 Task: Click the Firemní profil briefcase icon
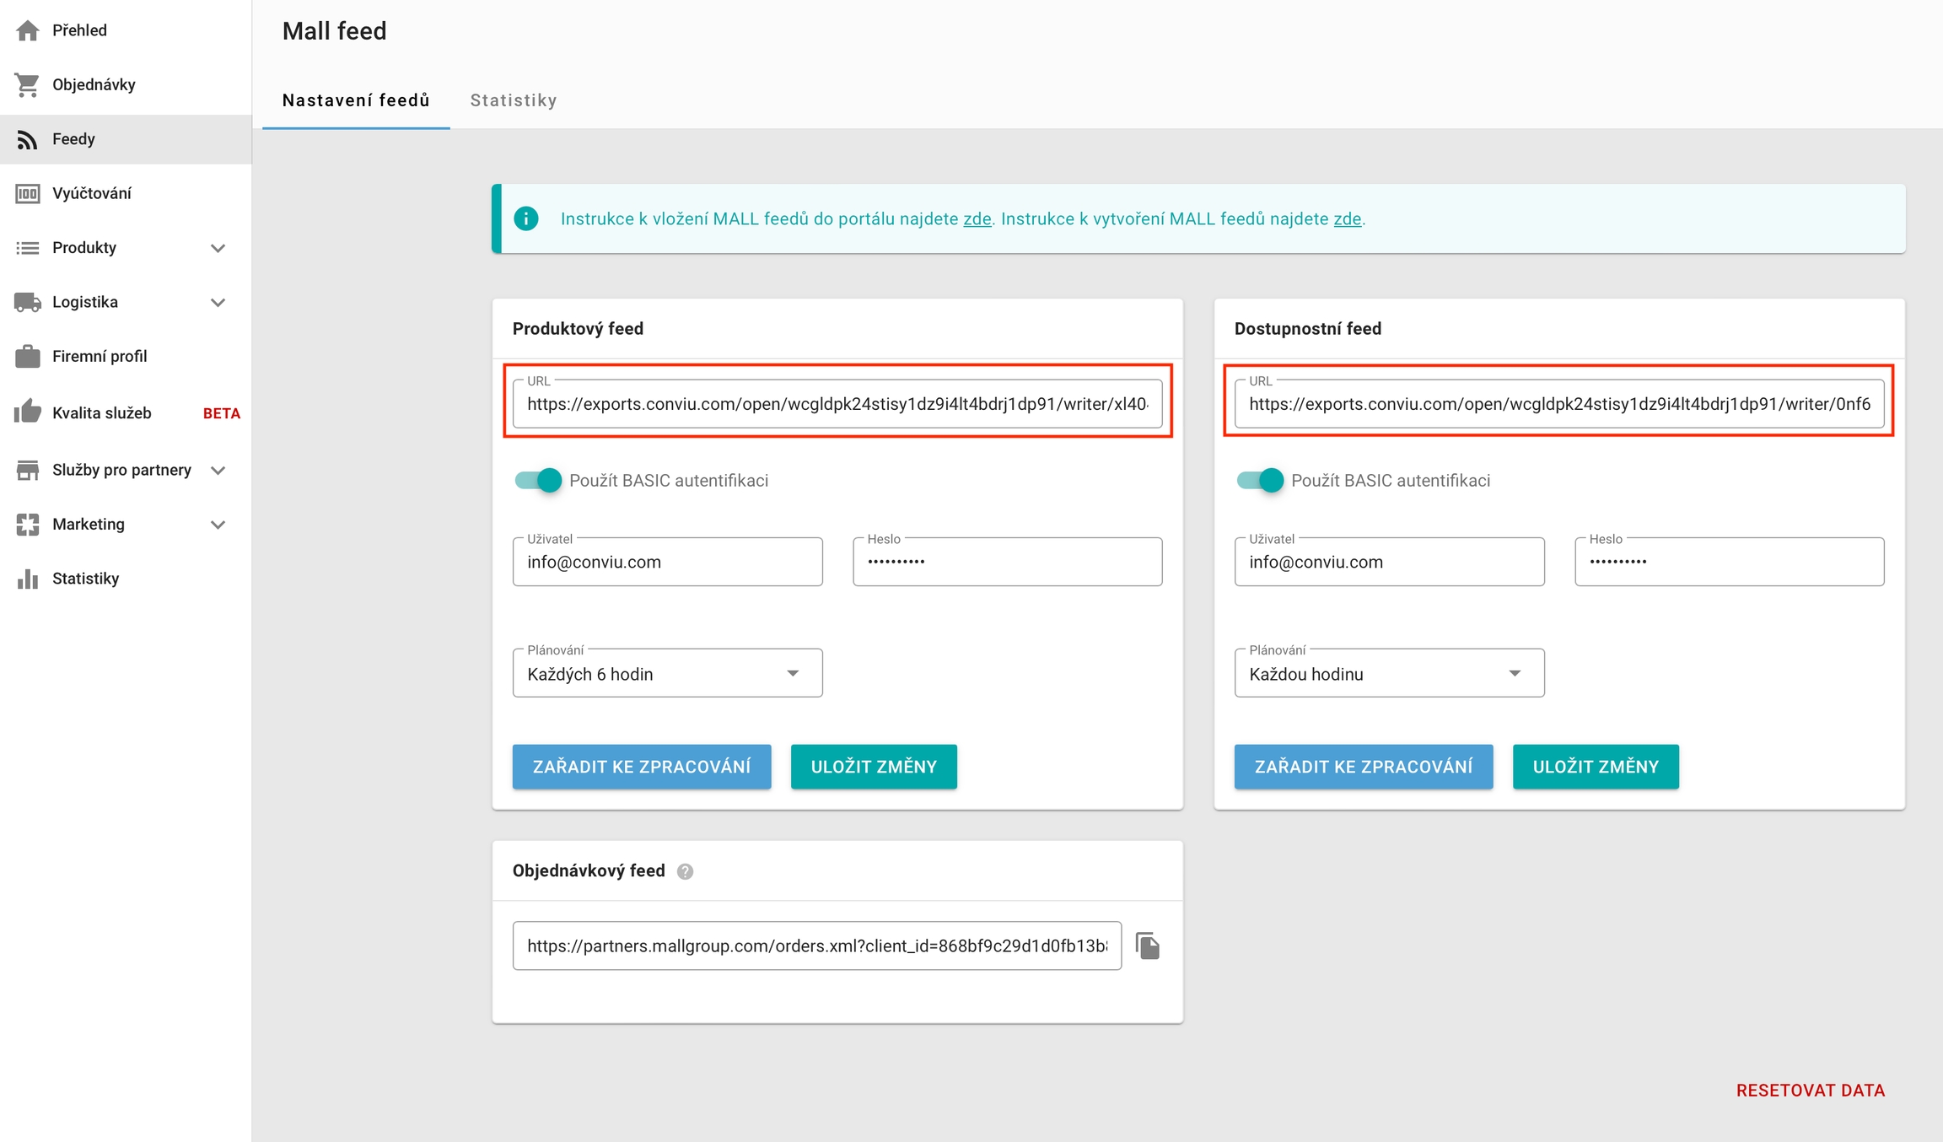tap(28, 356)
